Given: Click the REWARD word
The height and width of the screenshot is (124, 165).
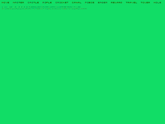Looking at the screenshot, I should click(117, 3).
